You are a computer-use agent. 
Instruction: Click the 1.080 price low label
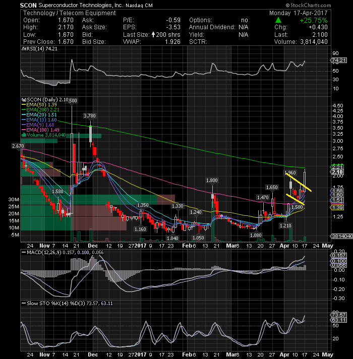pyautogui.click(x=256, y=235)
